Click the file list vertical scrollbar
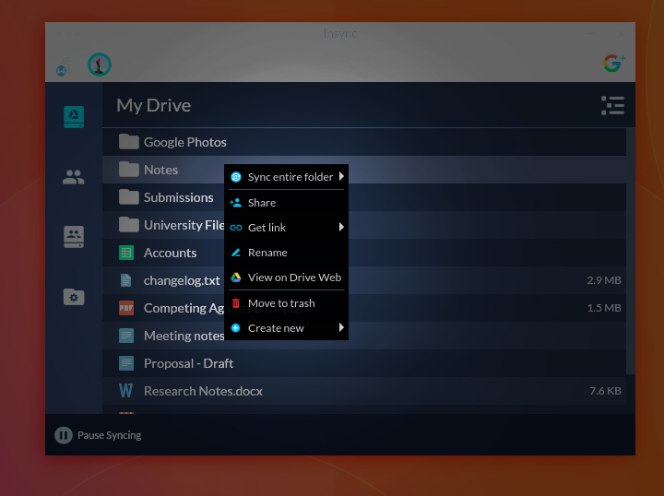Viewport: 664px width, 496px height. tap(631, 252)
